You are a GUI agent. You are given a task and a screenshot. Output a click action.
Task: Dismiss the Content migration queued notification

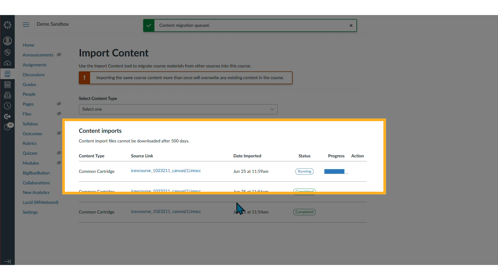[x=351, y=25]
